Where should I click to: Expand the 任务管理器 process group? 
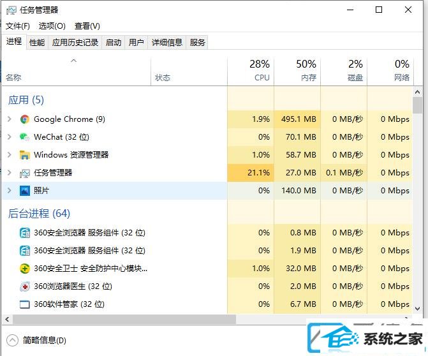click(10, 172)
